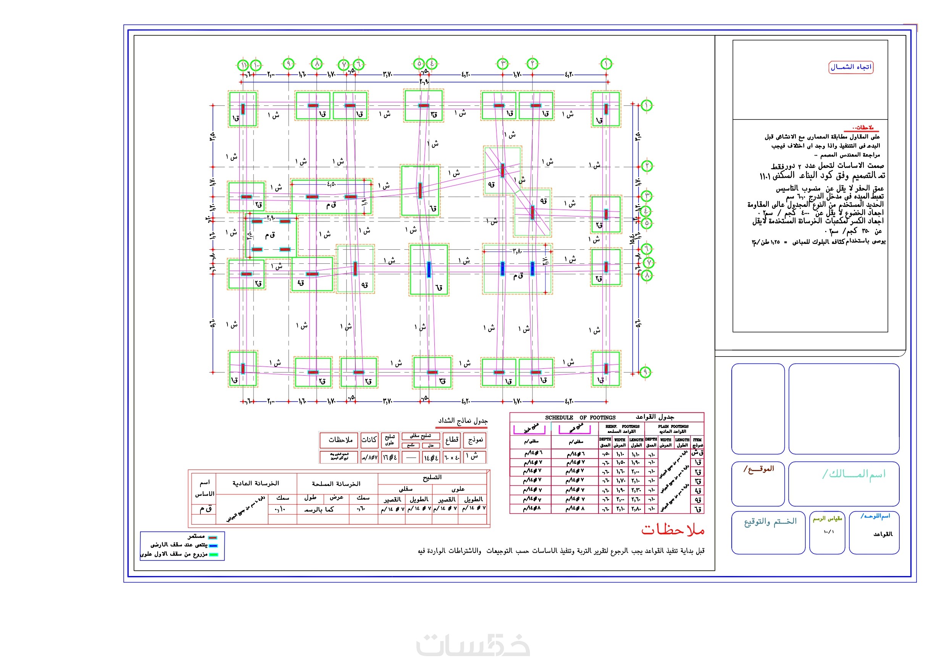Image resolution: width=947 pixels, height=670 pixels.
Task: Click the north direction label 'اتجاه الشمال'
Action: click(x=851, y=67)
